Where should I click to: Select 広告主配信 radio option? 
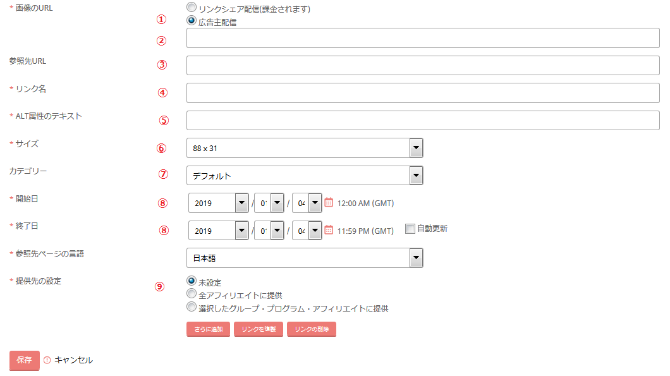192,20
